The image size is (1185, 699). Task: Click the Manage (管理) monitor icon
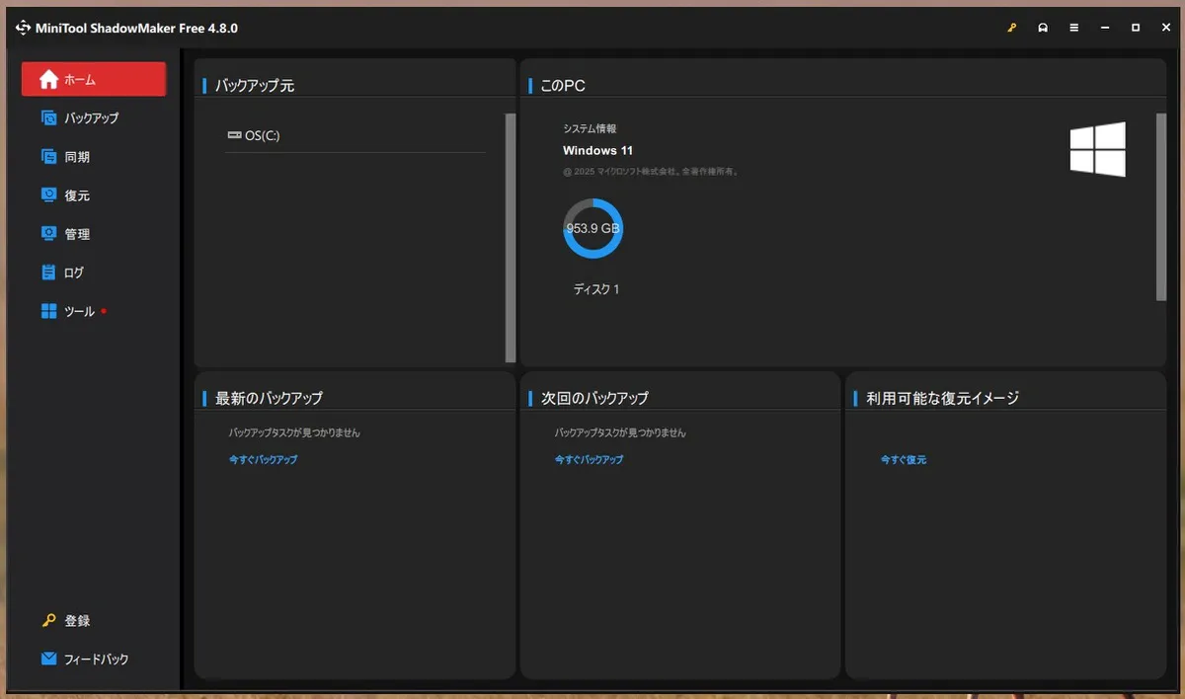coord(48,234)
